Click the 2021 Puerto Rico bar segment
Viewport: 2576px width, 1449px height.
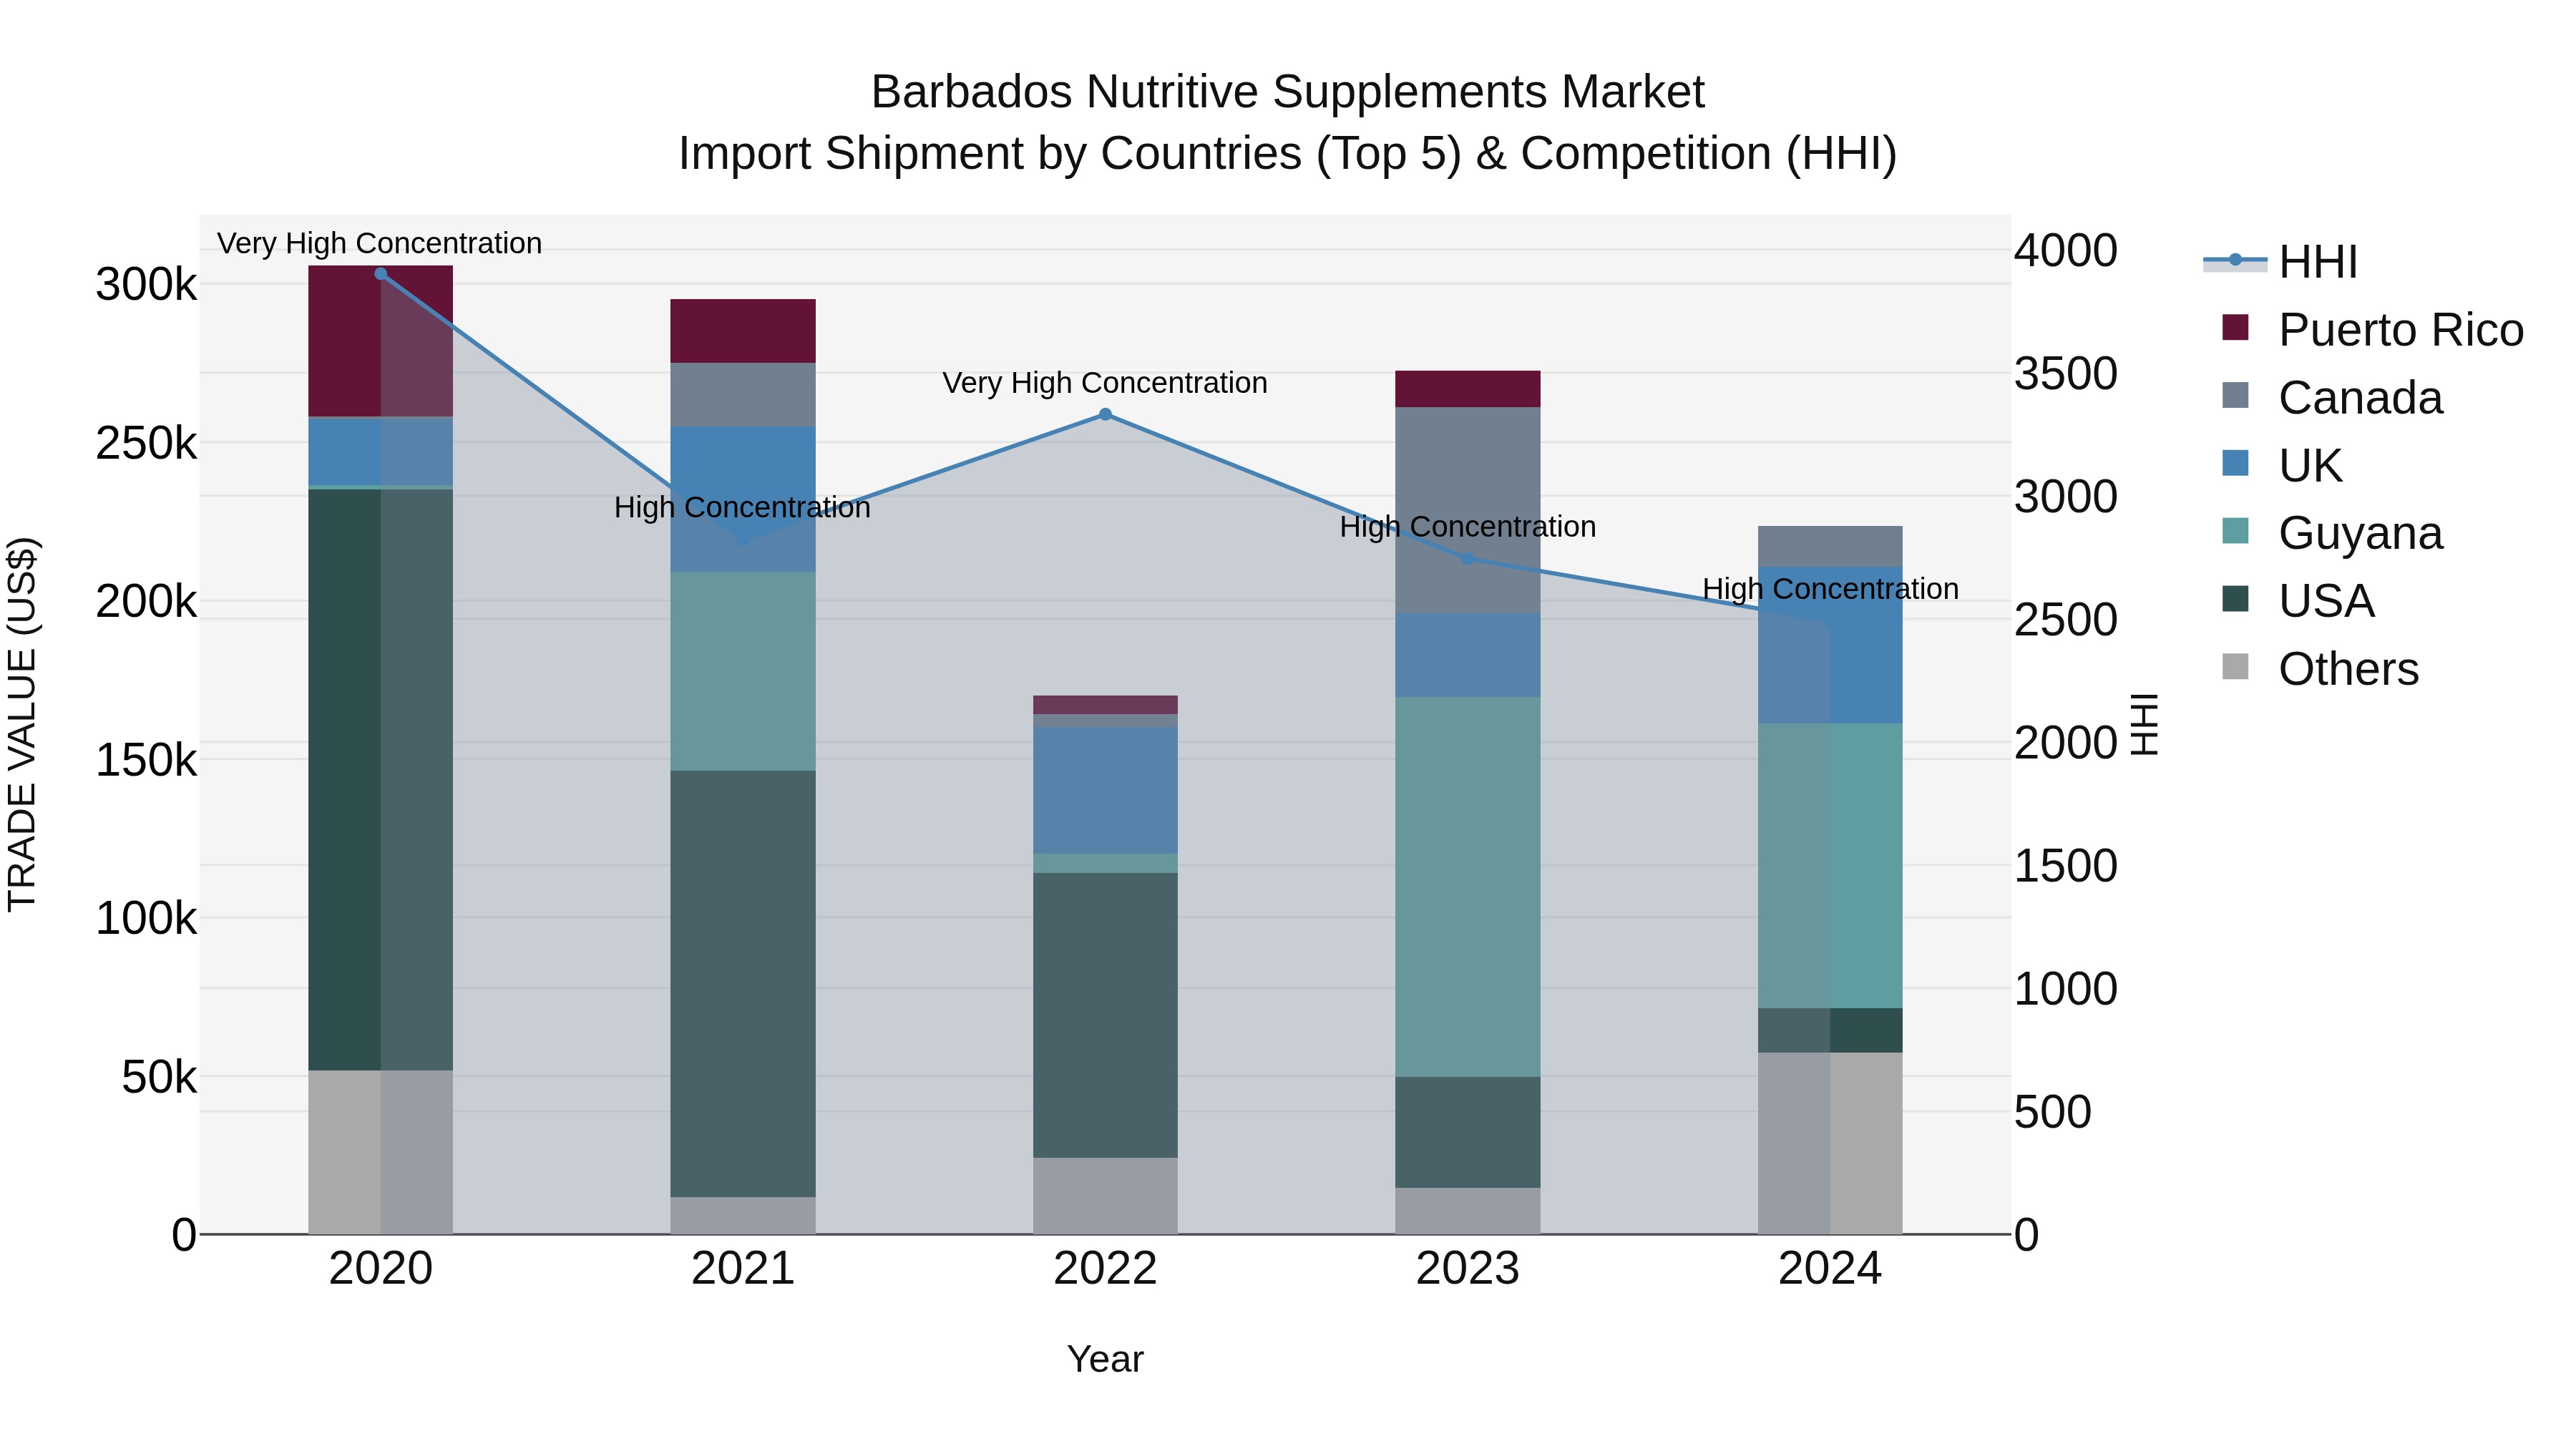[743, 331]
